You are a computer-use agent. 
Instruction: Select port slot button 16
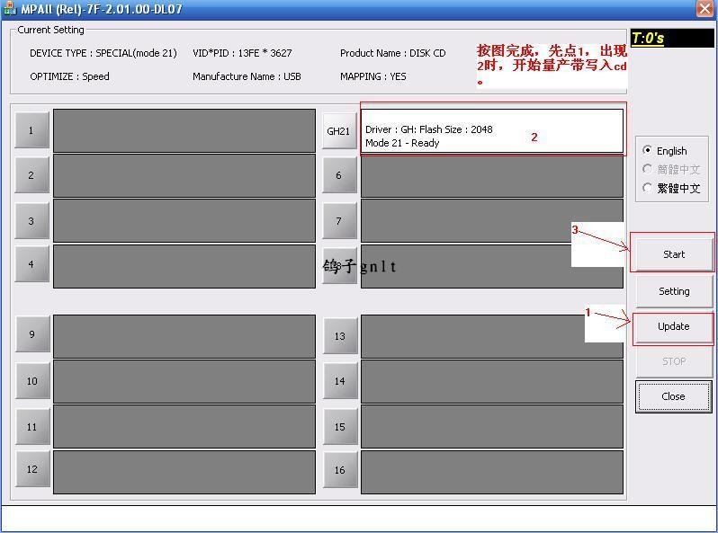(x=339, y=470)
